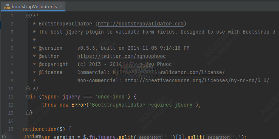Click the closing brace fold marker at line 13

click(x=28, y=112)
